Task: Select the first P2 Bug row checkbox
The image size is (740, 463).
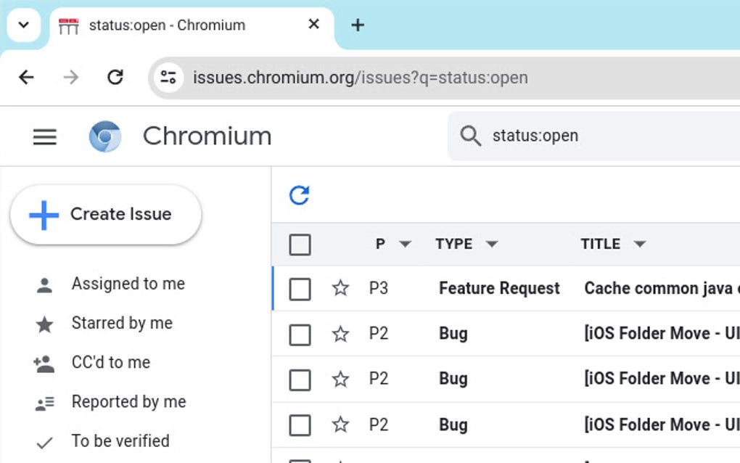Action: tap(300, 334)
